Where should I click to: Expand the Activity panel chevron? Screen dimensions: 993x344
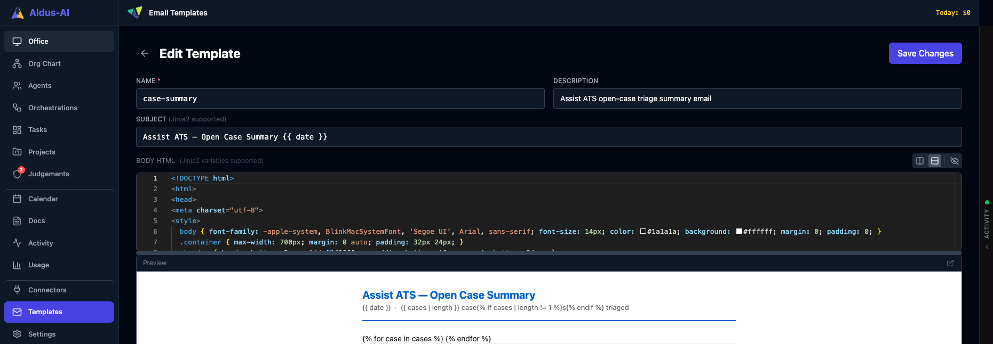pyautogui.click(x=987, y=247)
